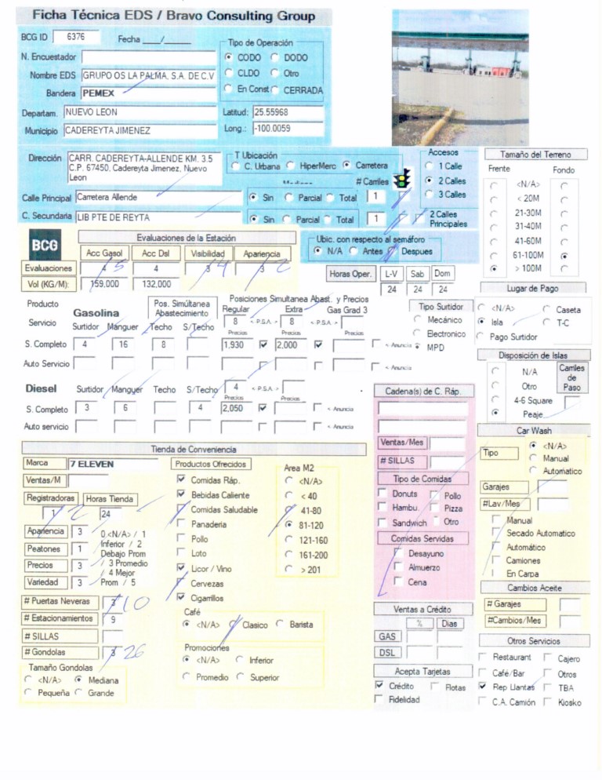Click the Departam. NUEVO LEON field
The width and height of the screenshot is (602, 780).
click(x=140, y=112)
